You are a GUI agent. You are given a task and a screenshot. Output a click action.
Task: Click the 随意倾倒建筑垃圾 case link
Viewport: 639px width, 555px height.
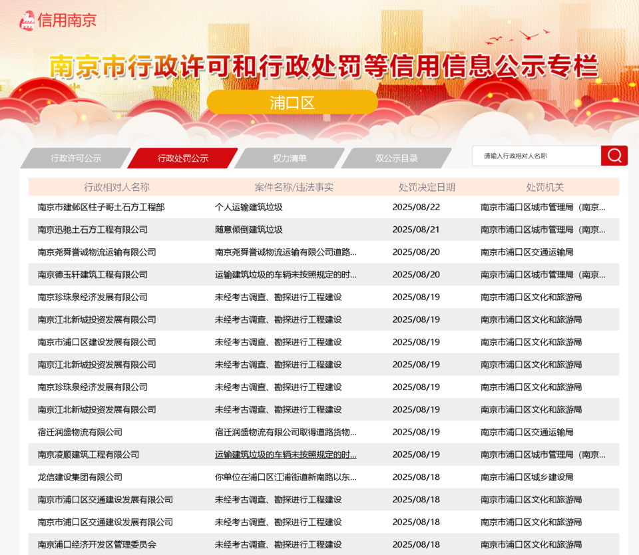[x=248, y=230]
